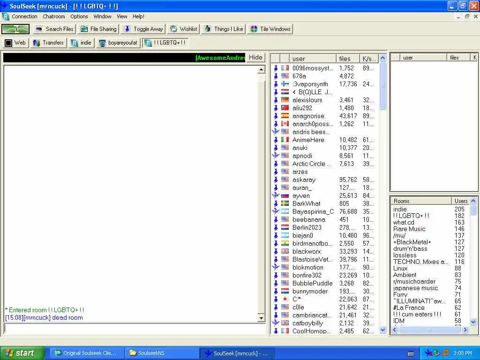
Task: Click French flag icon for 0096mossyst
Action: pos(285,68)
